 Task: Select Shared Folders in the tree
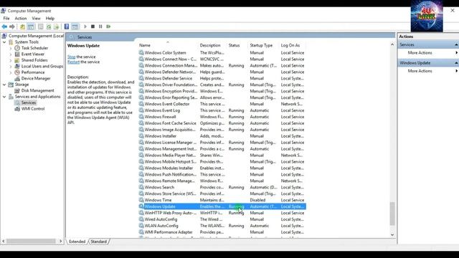point(34,60)
